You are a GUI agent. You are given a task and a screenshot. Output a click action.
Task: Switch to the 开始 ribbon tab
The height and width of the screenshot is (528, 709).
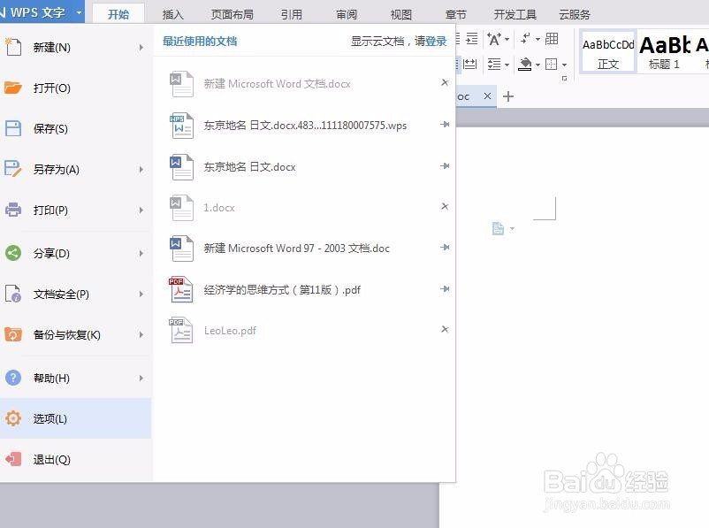[x=118, y=14]
